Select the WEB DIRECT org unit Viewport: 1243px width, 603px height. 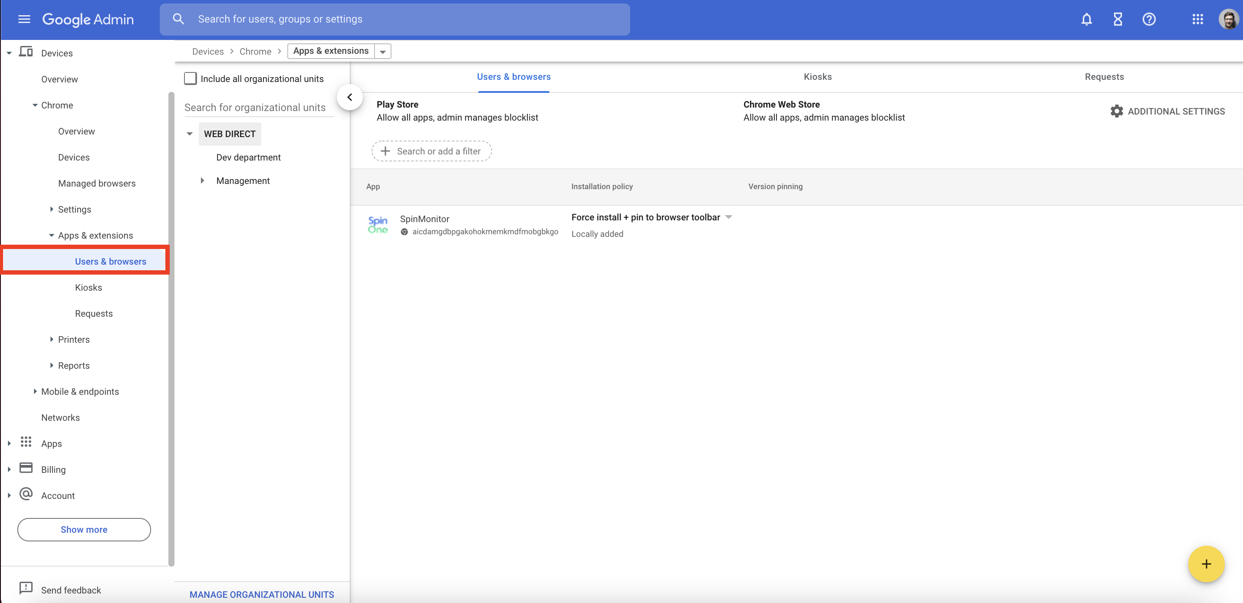pyautogui.click(x=230, y=134)
